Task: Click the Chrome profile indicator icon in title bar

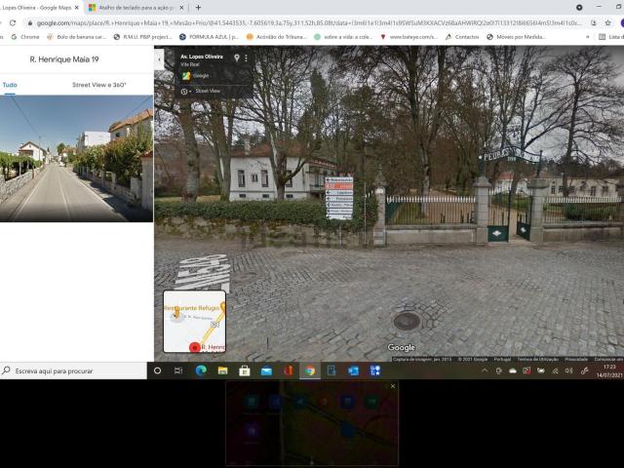Action: tap(579, 7)
